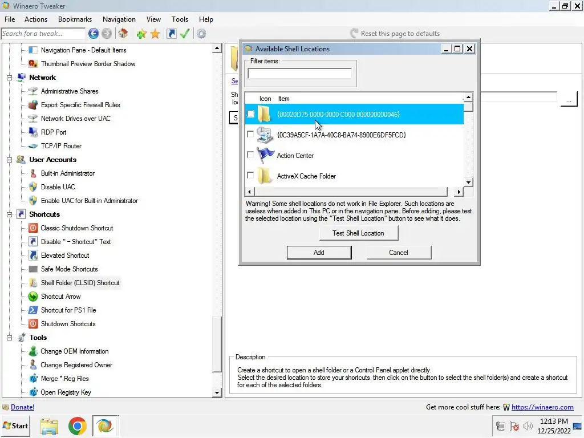The height and width of the screenshot is (438, 584).
Task: Click Export Specific Firewall Rules icon
Action: coord(33,105)
